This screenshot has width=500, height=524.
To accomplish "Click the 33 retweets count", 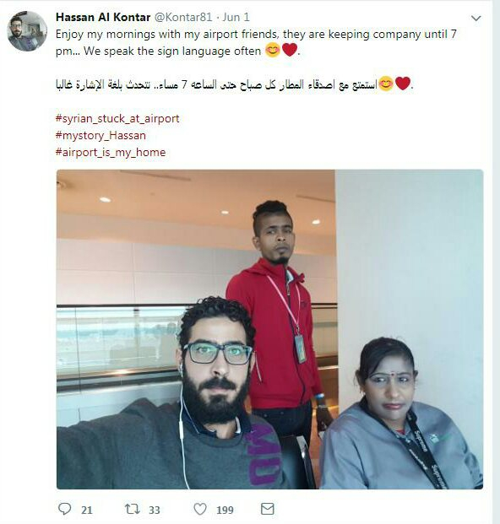I will 155,510.
